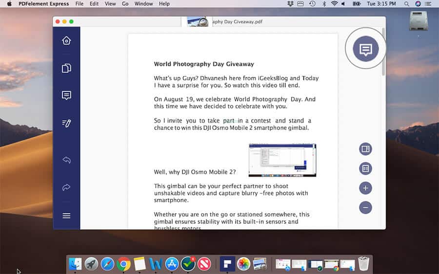Open the blue W app in the Dock
The height and width of the screenshot is (274, 439).
(x=156, y=264)
